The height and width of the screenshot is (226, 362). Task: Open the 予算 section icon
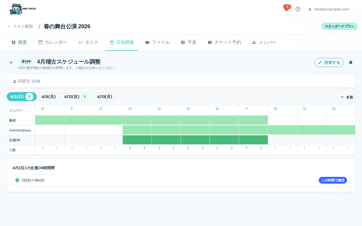(x=183, y=42)
